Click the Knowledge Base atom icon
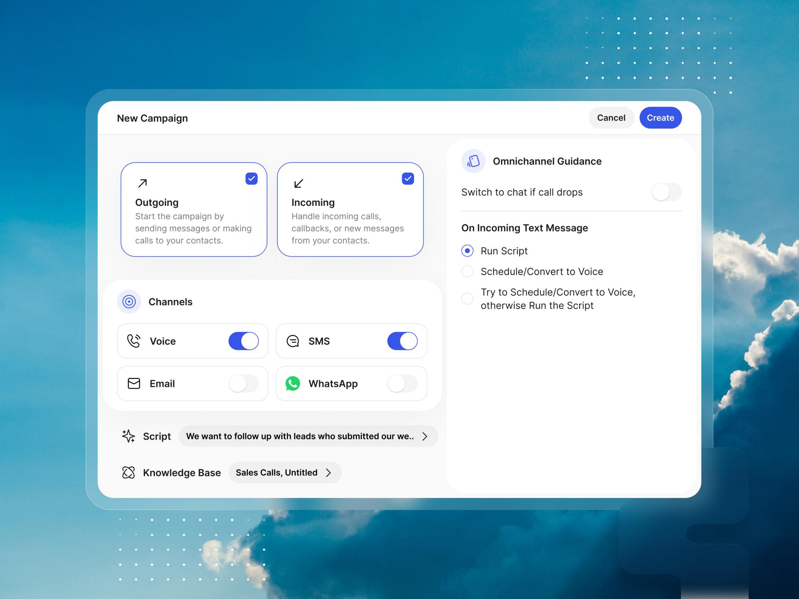The height and width of the screenshot is (599, 799). click(x=128, y=473)
